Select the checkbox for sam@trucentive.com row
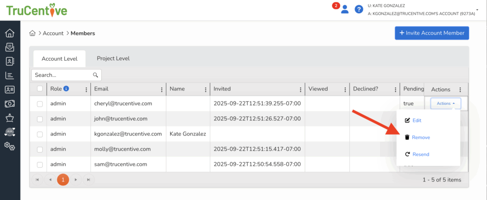487x200 pixels. [x=40, y=164]
